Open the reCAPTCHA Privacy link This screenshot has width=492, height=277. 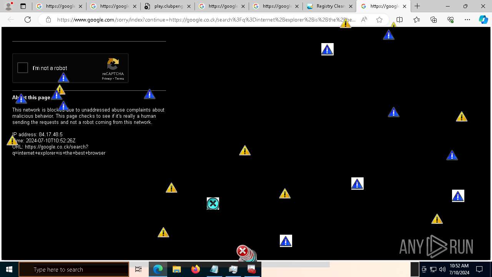(x=106, y=79)
